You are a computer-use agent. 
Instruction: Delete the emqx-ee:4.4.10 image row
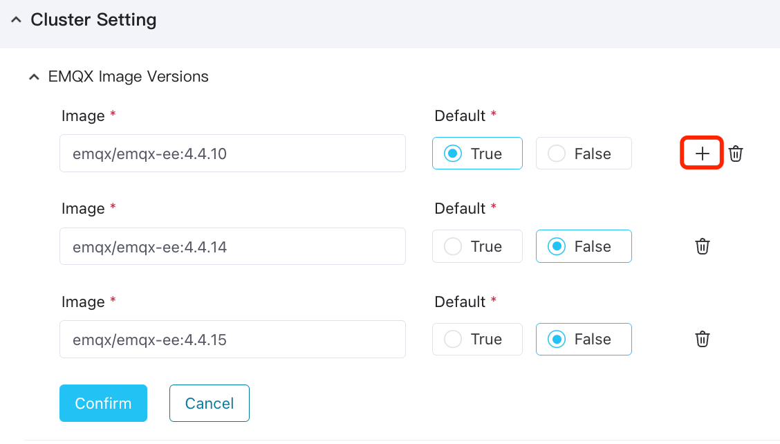click(x=736, y=154)
